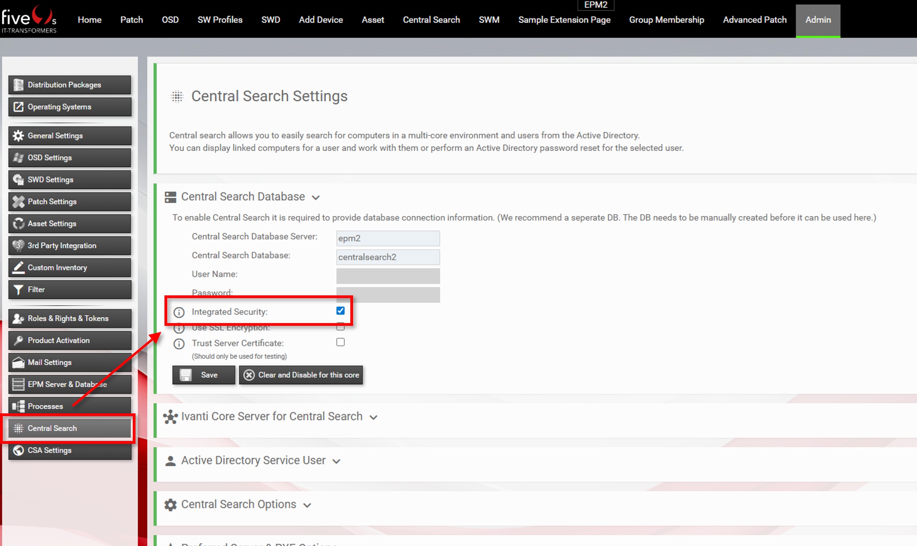Open the Add Device page
Viewport: 917px width, 546px height.
[321, 20]
